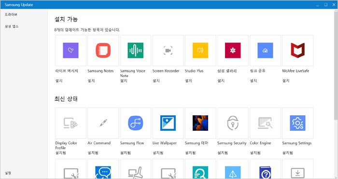Select the Samsung Settings gear icon
Viewport: 338px width, 179px height.
point(298,123)
